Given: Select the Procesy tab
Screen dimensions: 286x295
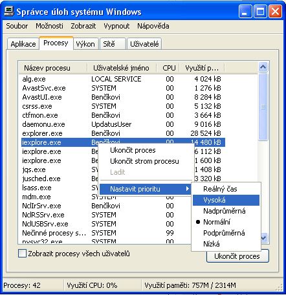Looking at the screenshot, I should tap(56, 43).
